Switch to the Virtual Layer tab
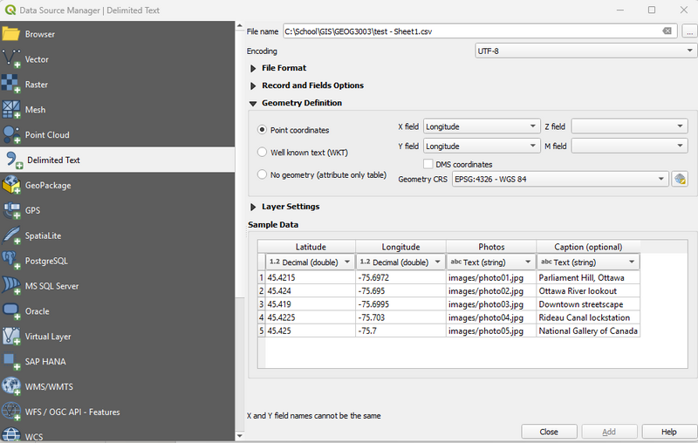The image size is (698, 443). click(48, 336)
